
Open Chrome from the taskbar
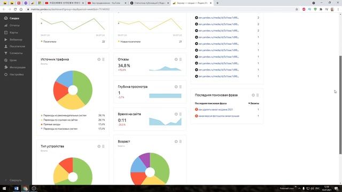pyautogui.click(x=25, y=188)
